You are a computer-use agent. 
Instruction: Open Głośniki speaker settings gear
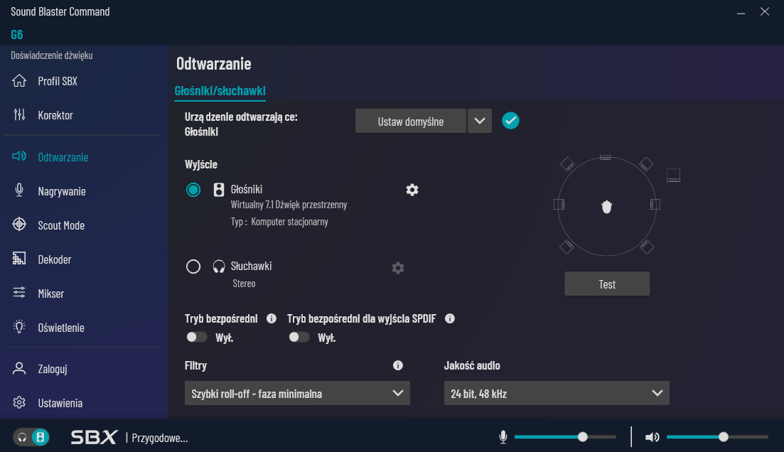412,190
